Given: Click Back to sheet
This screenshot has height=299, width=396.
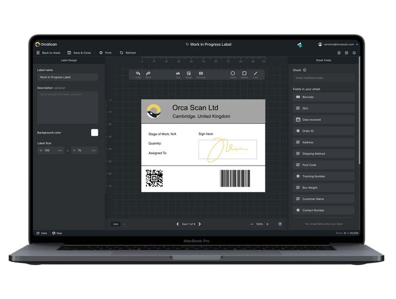Looking at the screenshot, I should [49, 53].
